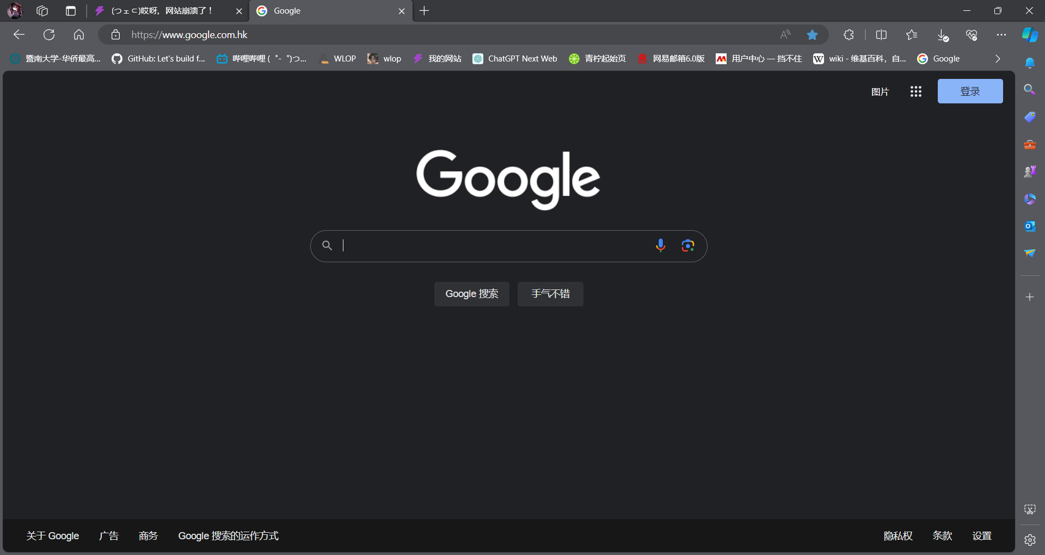
Task: Open the 哔哩哔哩 bookmark
Action: point(262,59)
